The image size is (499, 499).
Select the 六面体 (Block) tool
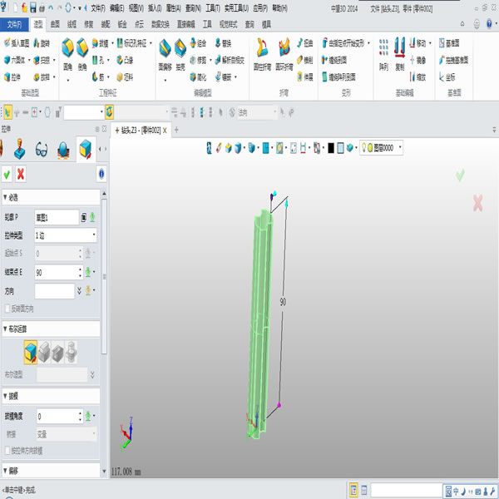click(x=14, y=60)
